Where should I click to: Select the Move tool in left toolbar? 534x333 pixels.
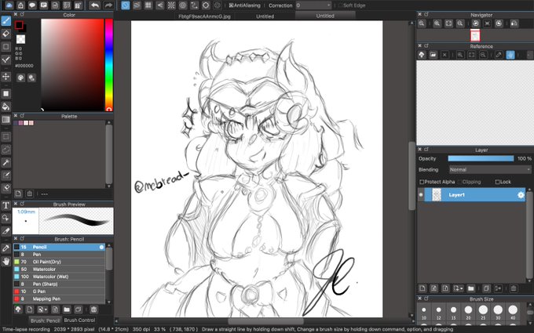pos(5,76)
